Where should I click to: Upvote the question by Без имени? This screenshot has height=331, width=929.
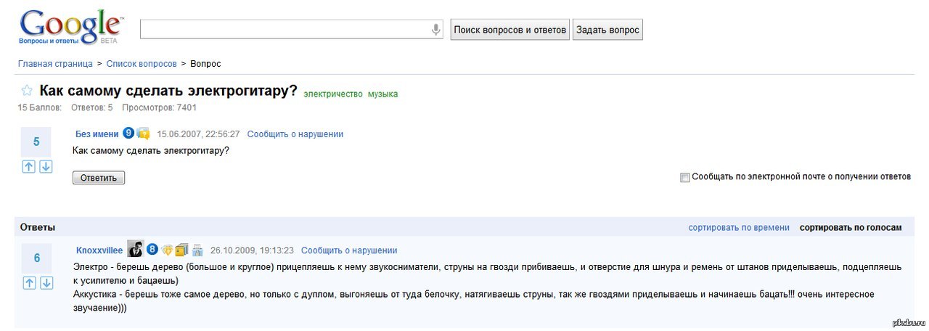point(28,166)
